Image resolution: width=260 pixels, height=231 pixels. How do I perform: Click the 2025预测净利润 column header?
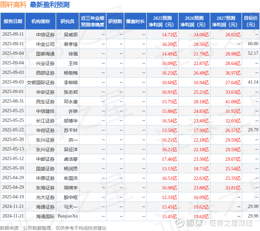point(162,21)
